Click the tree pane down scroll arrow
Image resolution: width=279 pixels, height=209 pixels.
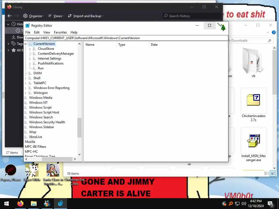[x=79, y=155]
